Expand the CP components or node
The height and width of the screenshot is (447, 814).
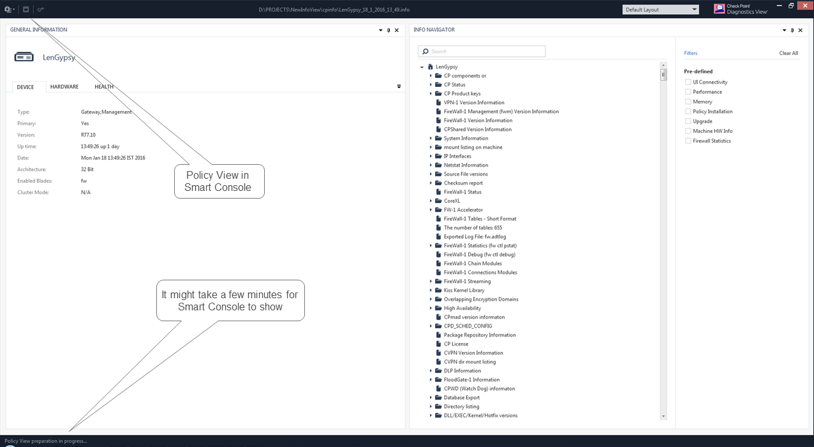[431, 76]
